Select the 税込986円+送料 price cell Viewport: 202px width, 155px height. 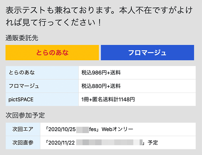click(x=137, y=73)
